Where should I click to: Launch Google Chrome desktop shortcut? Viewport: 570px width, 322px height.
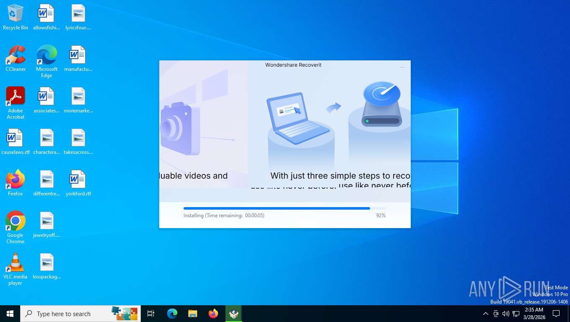pos(16,228)
